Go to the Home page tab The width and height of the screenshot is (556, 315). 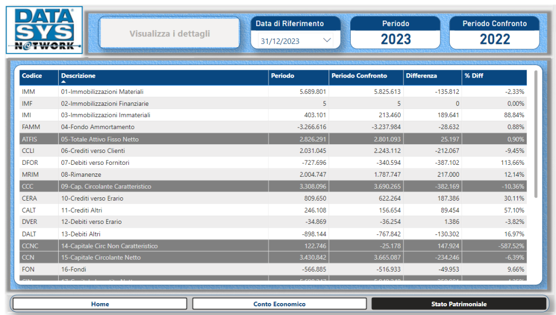pos(100,304)
